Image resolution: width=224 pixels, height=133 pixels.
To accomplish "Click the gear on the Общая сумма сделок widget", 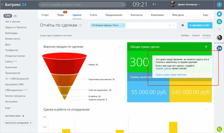I will 206,47.
